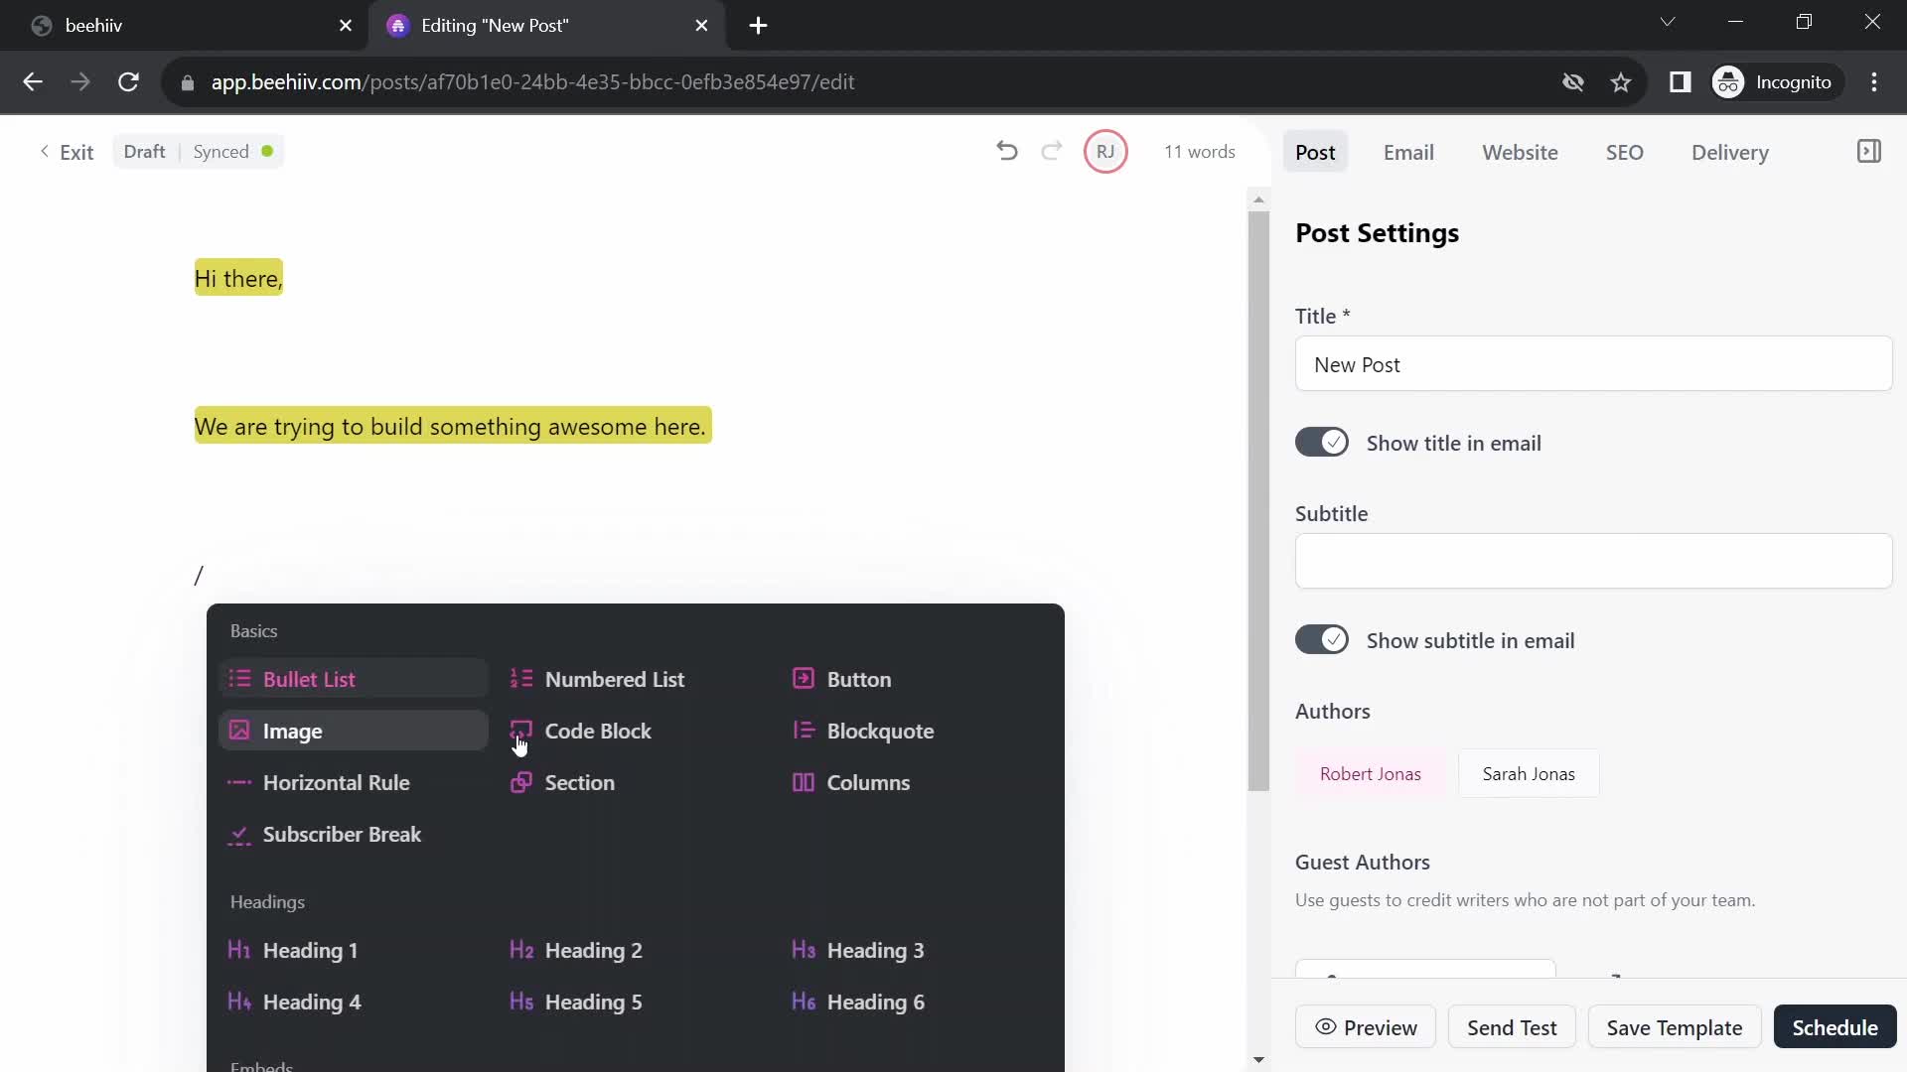This screenshot has height=1072, width=1907.
Task: Expand the Delivery settings panel
Action: point(1730,152)
